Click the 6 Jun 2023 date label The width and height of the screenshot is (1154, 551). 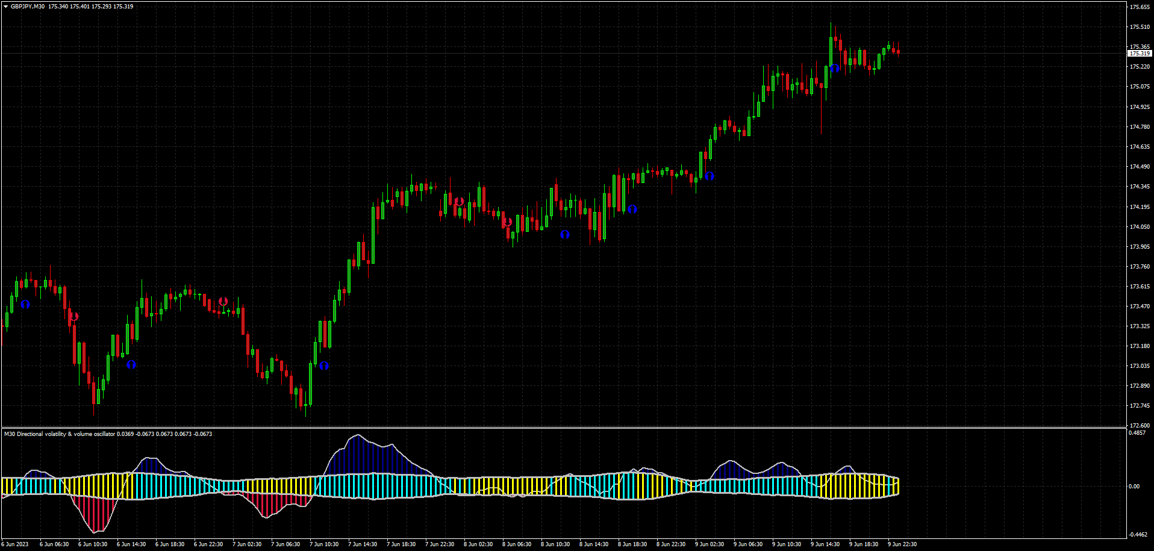pos(15,544)
